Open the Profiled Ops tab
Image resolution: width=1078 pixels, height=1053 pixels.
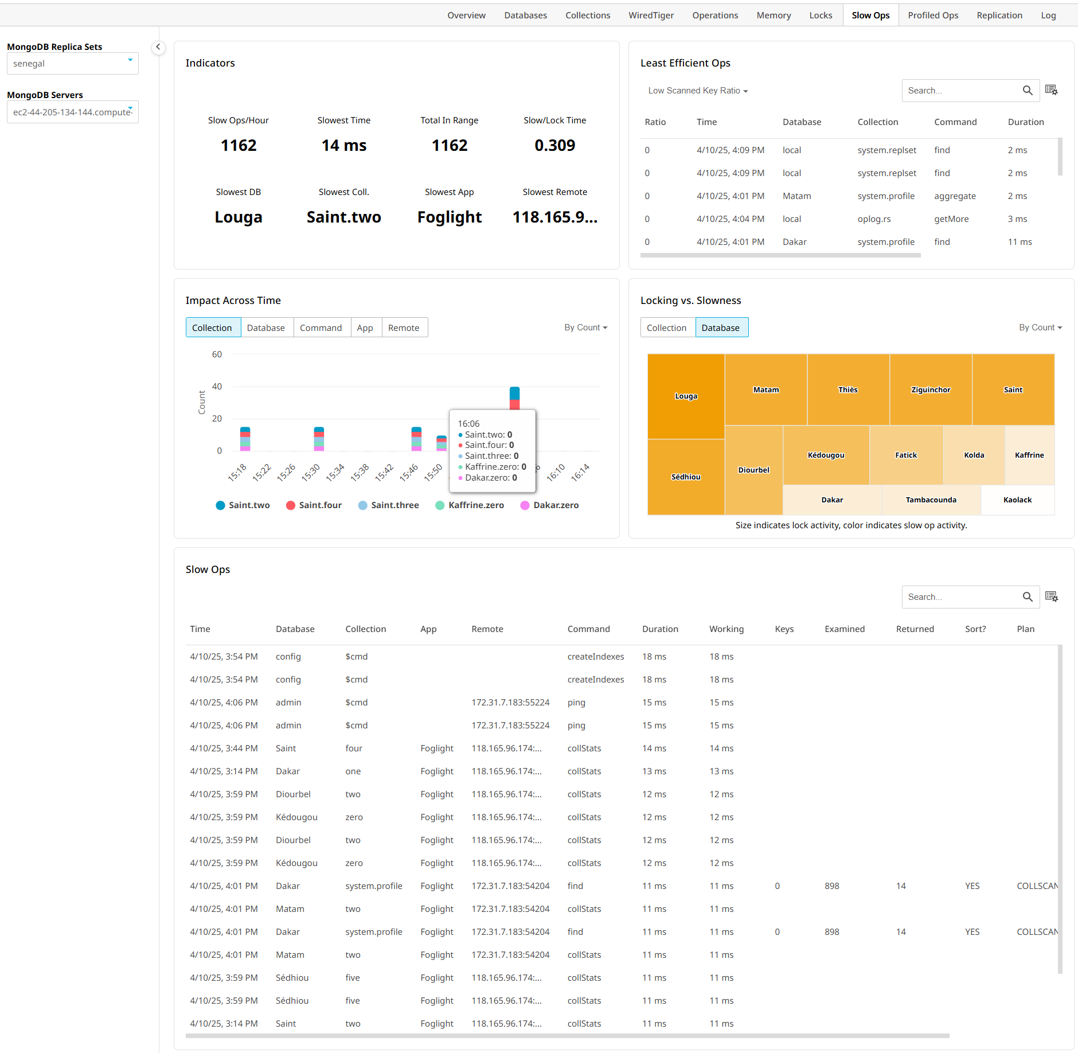[x=932, y=15]
